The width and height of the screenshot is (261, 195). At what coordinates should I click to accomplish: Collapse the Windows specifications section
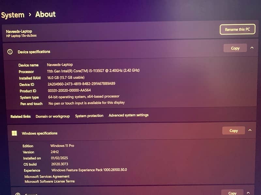(x=250, y=130)
